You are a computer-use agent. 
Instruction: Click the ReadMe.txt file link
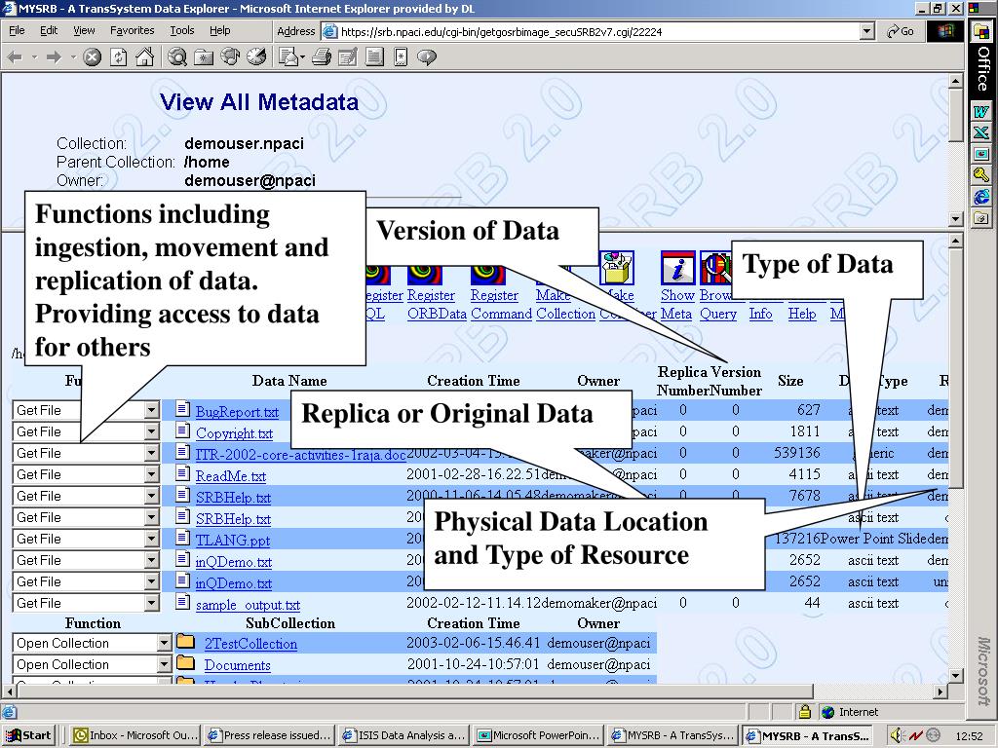pos(230,476)
